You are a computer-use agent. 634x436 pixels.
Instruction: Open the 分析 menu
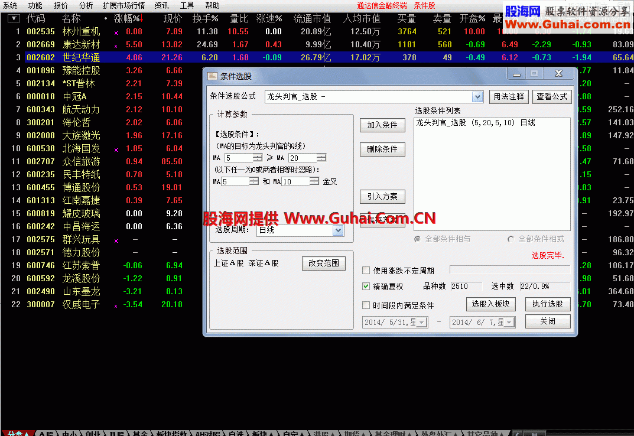click(86, 5)
